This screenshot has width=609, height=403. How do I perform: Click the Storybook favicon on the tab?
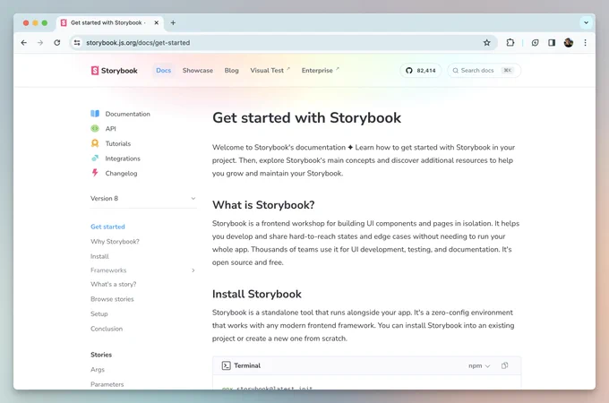tap(64, 23)
